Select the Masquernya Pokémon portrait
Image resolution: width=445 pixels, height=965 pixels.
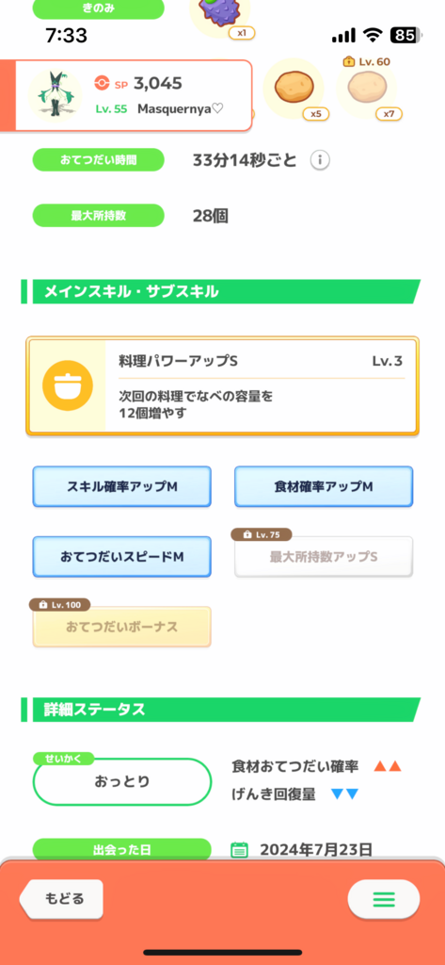coord(56,95)
